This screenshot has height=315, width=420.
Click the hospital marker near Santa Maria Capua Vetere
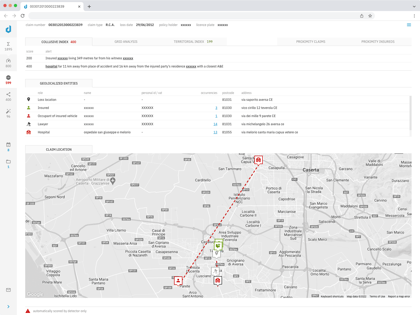coord(259,160)
